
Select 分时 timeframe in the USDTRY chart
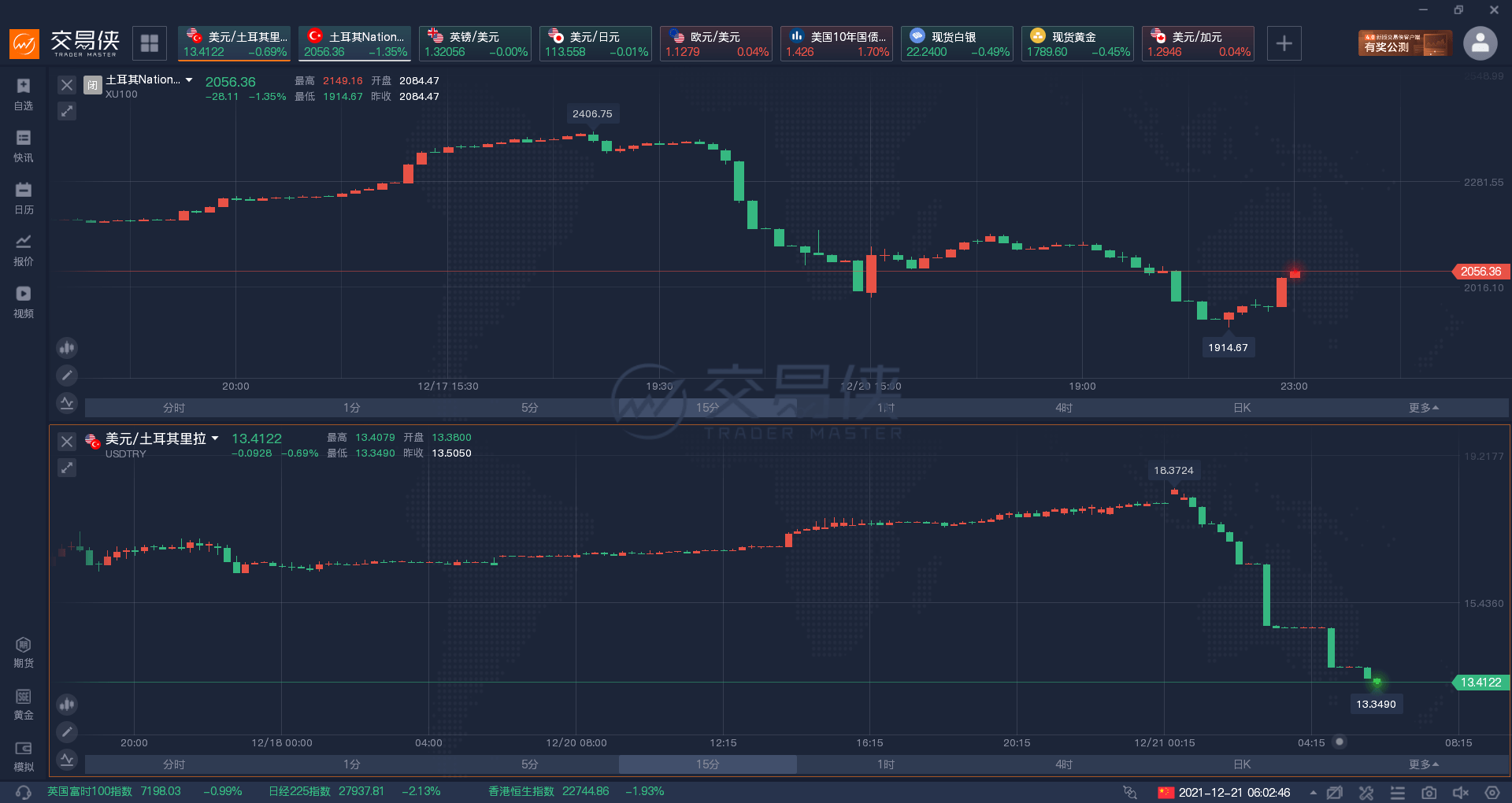click(174, 764)
